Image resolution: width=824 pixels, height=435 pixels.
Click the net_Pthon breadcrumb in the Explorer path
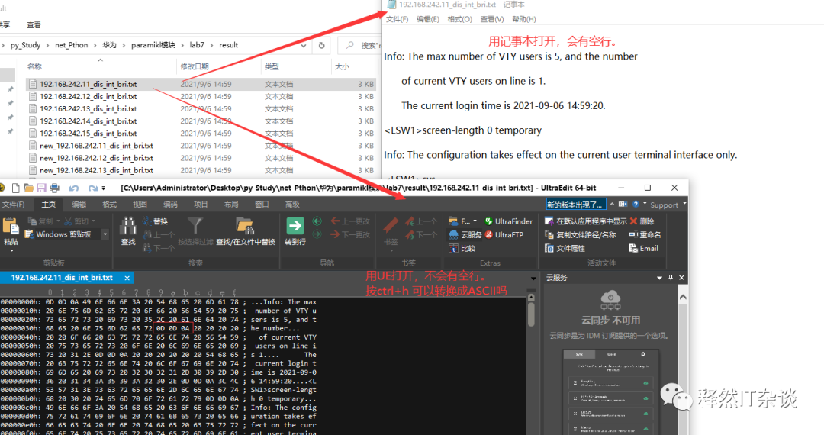72,45
